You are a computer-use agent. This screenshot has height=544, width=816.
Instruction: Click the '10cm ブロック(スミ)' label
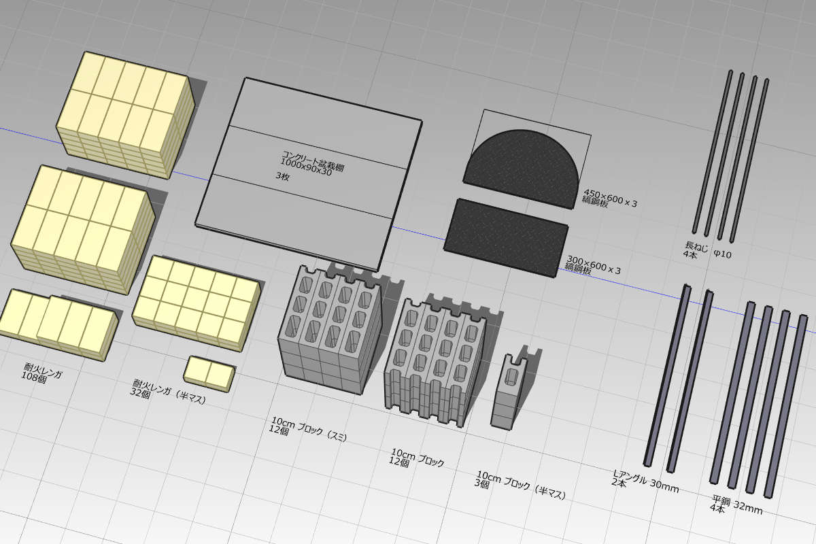309,429
